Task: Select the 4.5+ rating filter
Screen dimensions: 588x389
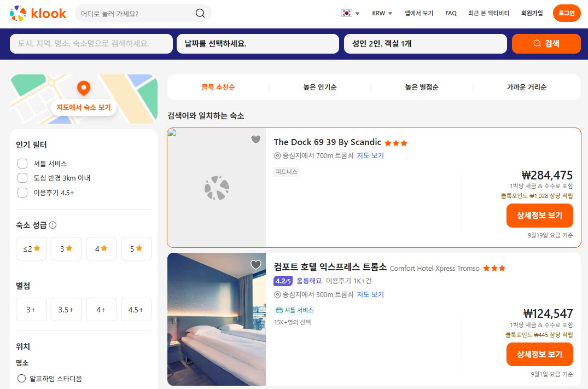Action: coord(136,310)
